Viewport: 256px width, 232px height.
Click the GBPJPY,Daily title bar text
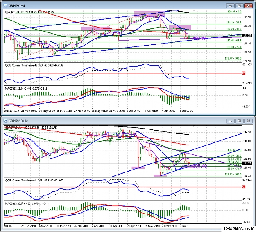click(x=18, y=121)
